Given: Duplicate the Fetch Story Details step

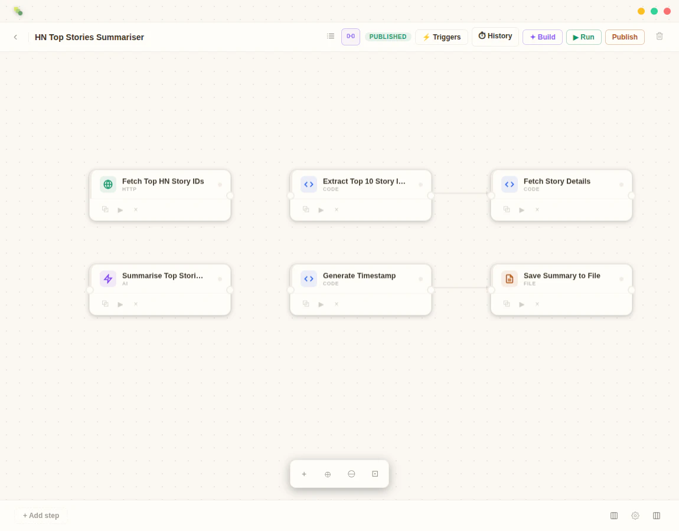Looking at the screenshot, I should [x=507, y=209].
